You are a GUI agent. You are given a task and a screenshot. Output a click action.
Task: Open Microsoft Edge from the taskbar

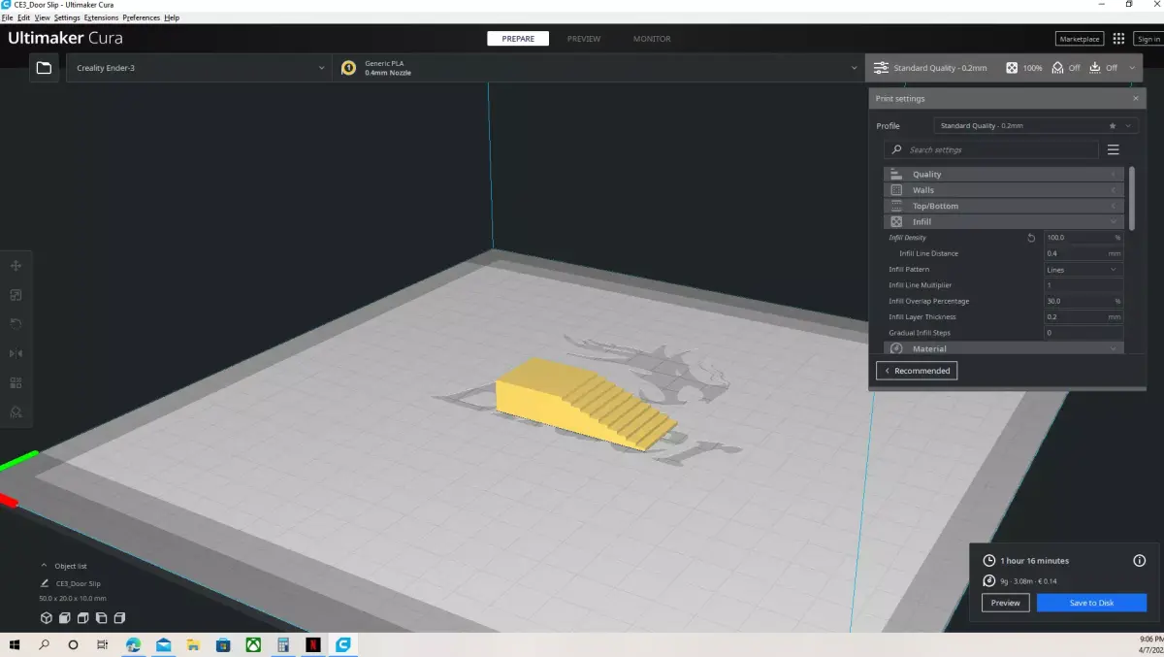coord(133,644)
